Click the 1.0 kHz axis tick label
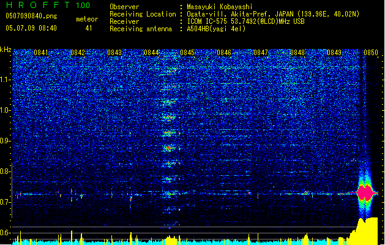This screenshot has width=385, height=245. (x=6, y=110)
